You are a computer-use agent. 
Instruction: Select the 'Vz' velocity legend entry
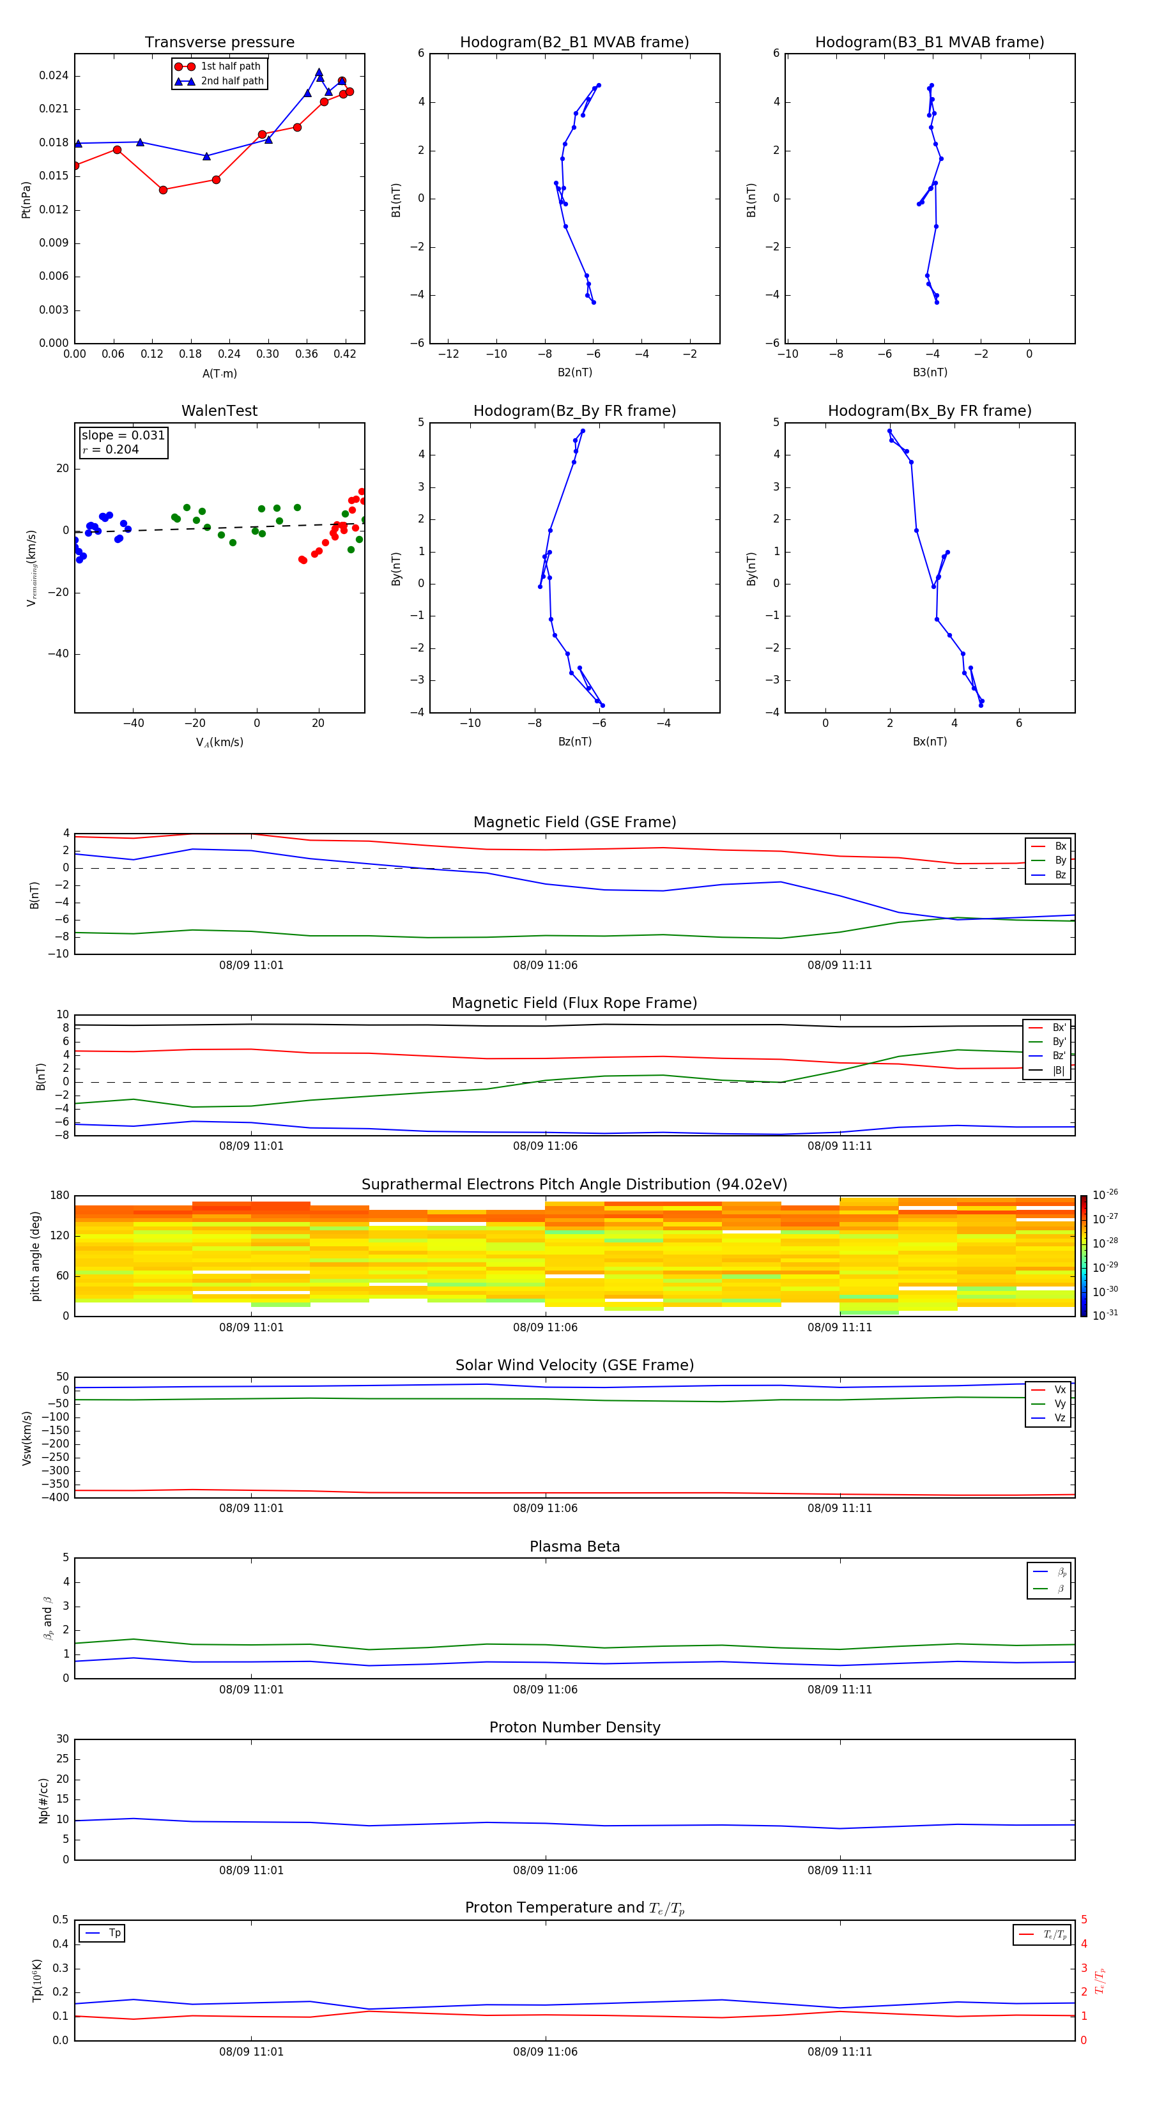1048,1417
